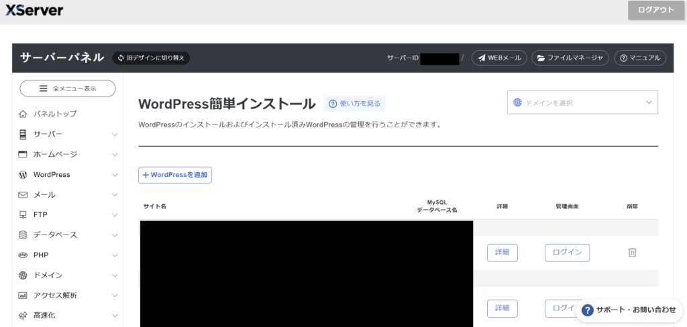Click the FTP computer icon
687x327 pixels.
(x=23, y=215)
